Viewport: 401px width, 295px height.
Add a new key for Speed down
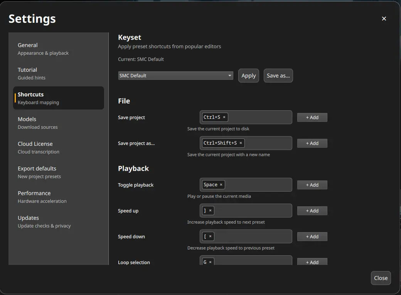point(312,236)
